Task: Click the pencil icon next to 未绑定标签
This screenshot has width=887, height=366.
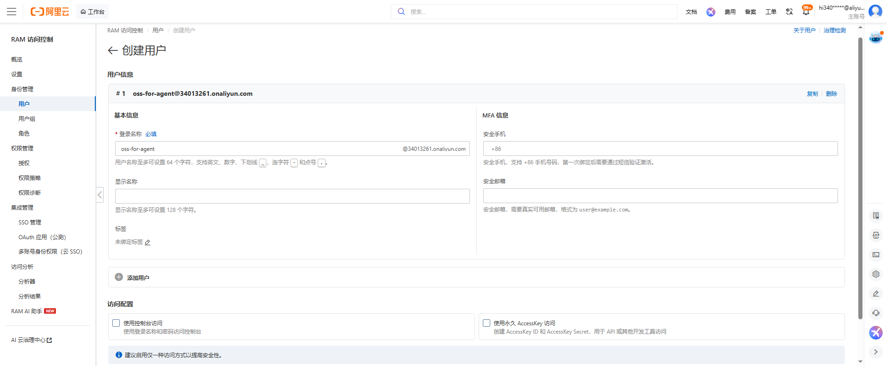Action: pos(148,242)
